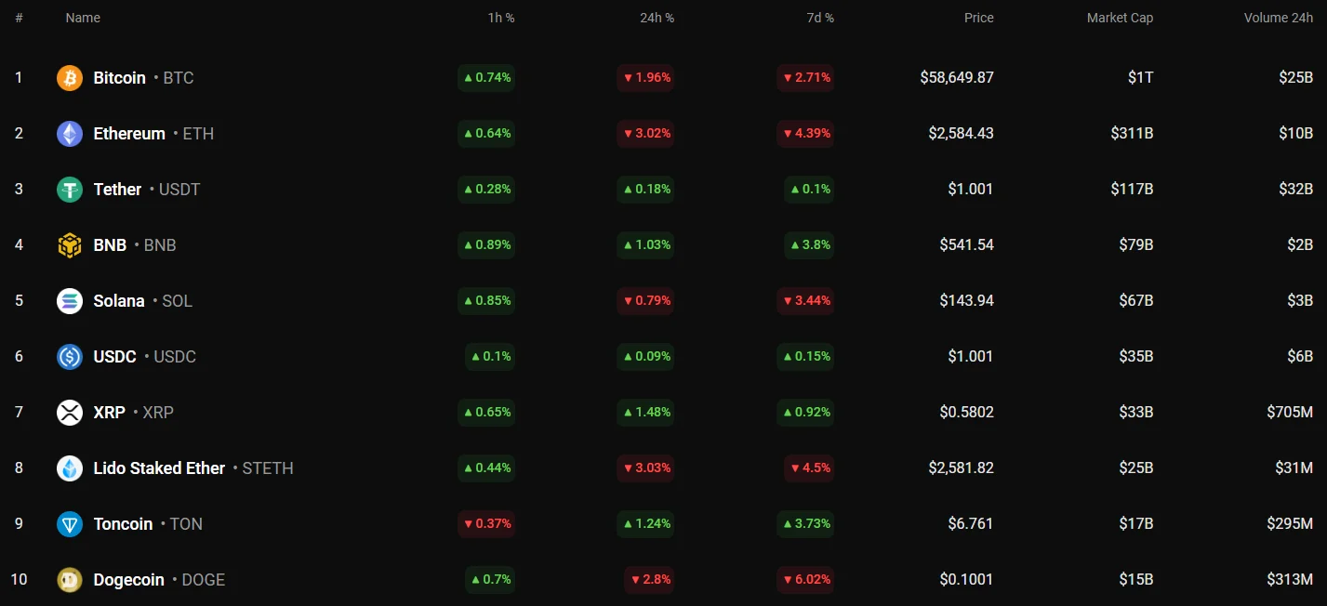Click the Tether logo icon
Image resolution: width=1327 pixels, height=606 pixels.
coord(70,190)
